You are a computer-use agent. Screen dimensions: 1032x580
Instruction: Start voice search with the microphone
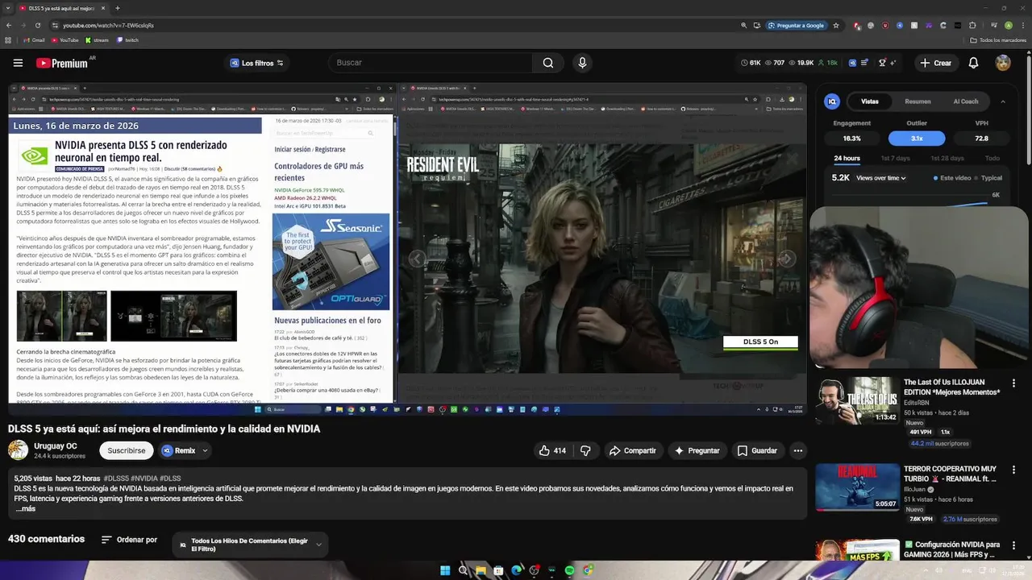tap(582, 63)
